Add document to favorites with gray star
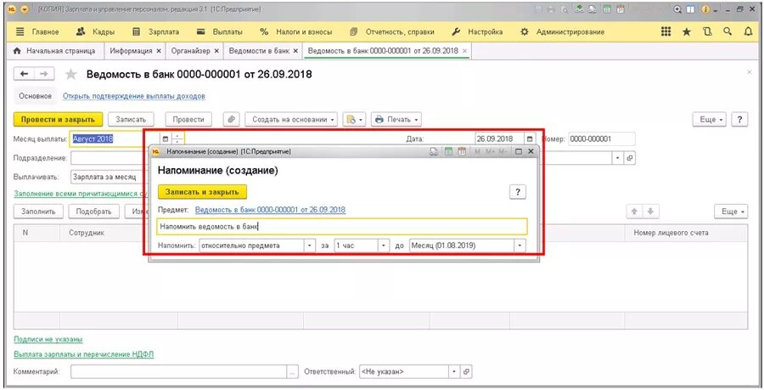Screen dimensions: 764x390 click(71, 74)
